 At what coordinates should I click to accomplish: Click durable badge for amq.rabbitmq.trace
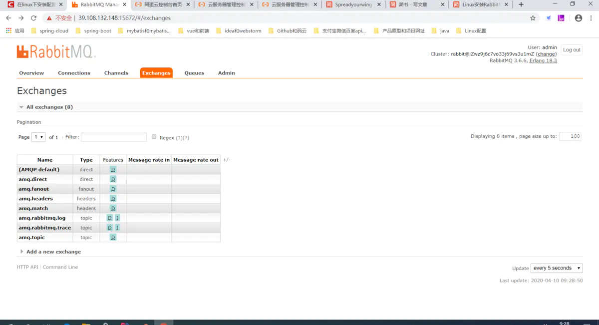tap(110, 228)
